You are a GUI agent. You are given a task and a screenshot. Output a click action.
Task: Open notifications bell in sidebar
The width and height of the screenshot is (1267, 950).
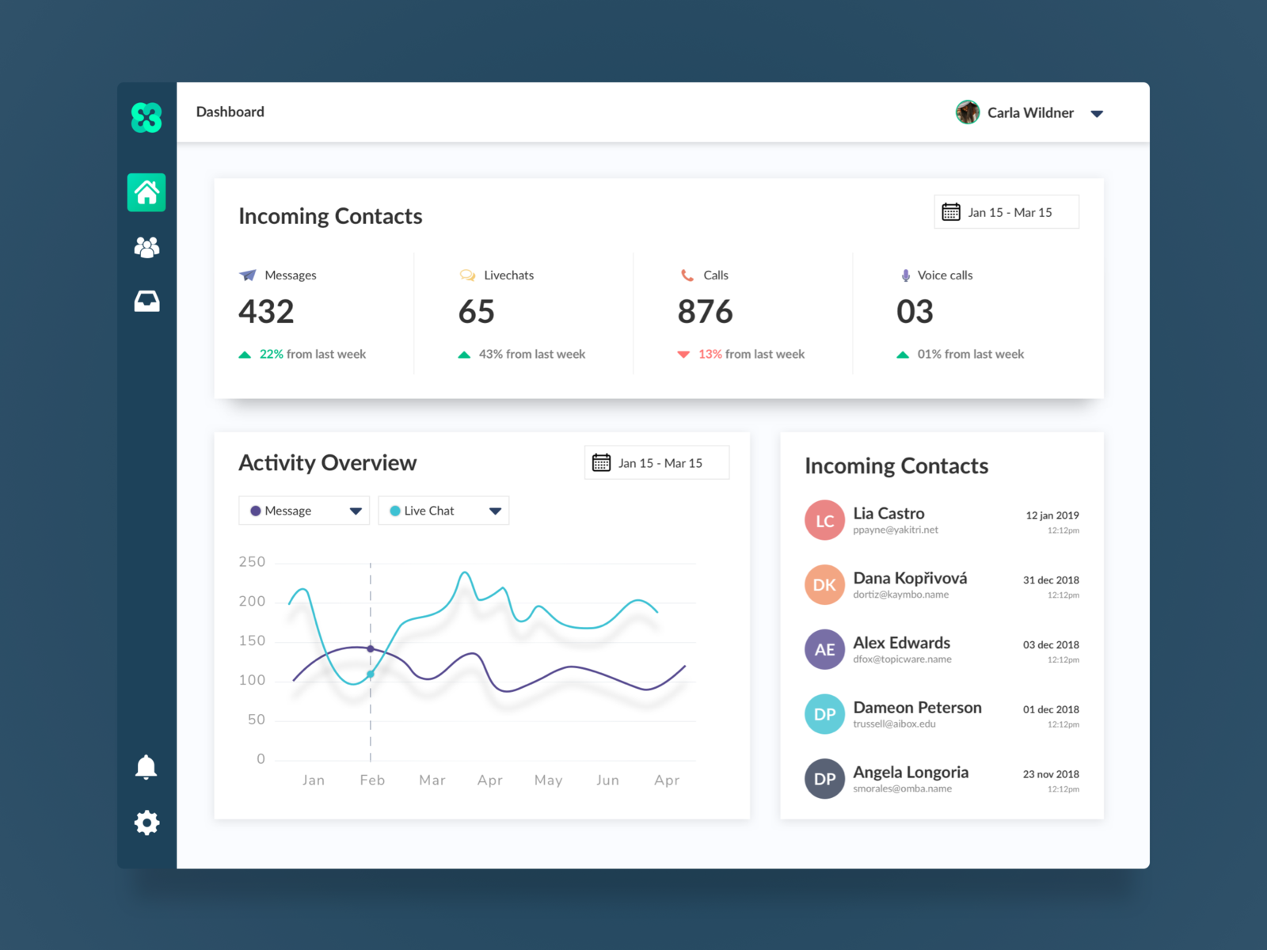146,767
